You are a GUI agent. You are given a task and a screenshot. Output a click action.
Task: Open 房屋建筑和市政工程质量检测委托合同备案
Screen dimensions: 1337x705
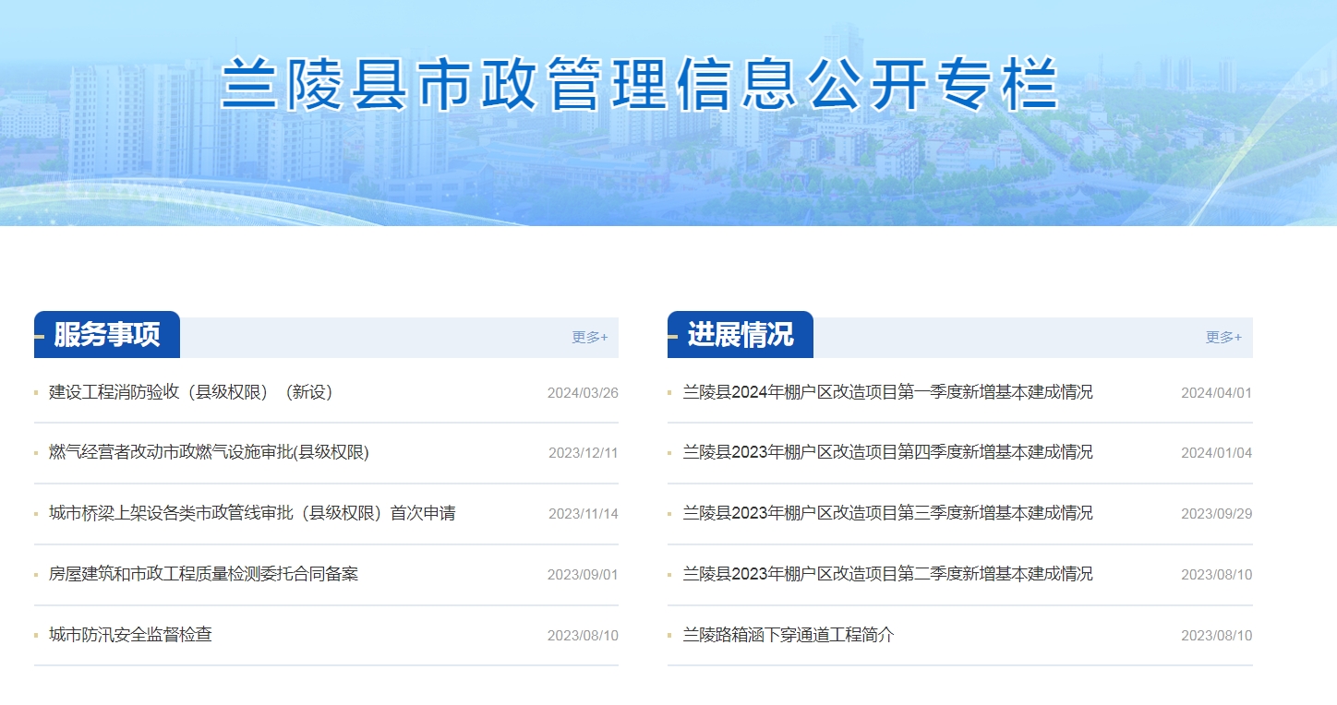click(x=203, y=574)
